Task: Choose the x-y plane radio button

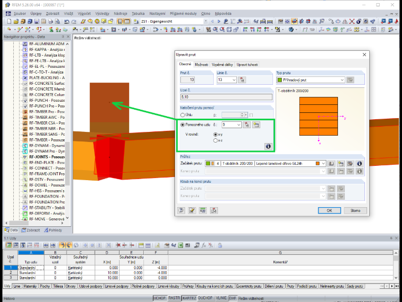Action: tap(215, 134)
